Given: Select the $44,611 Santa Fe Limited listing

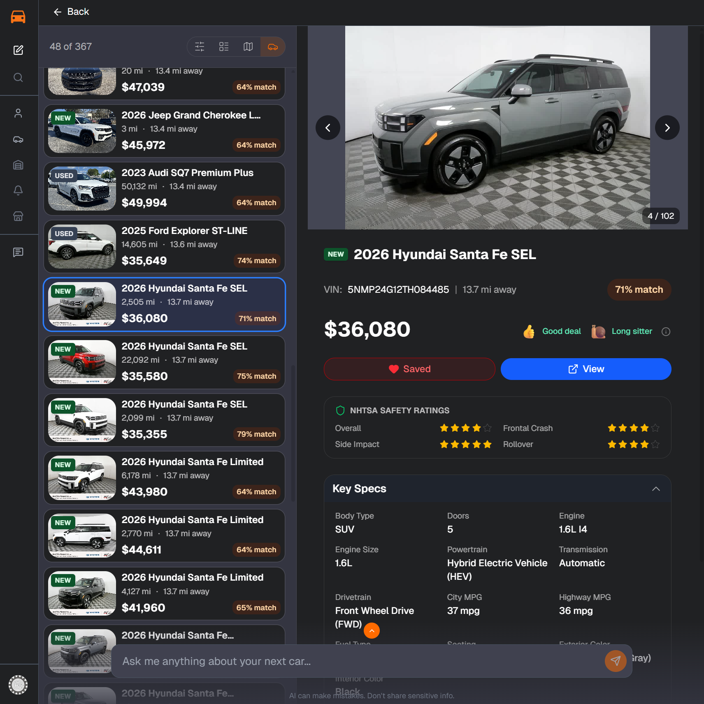Looking at the screenshot, I should [x=164, y=536].
